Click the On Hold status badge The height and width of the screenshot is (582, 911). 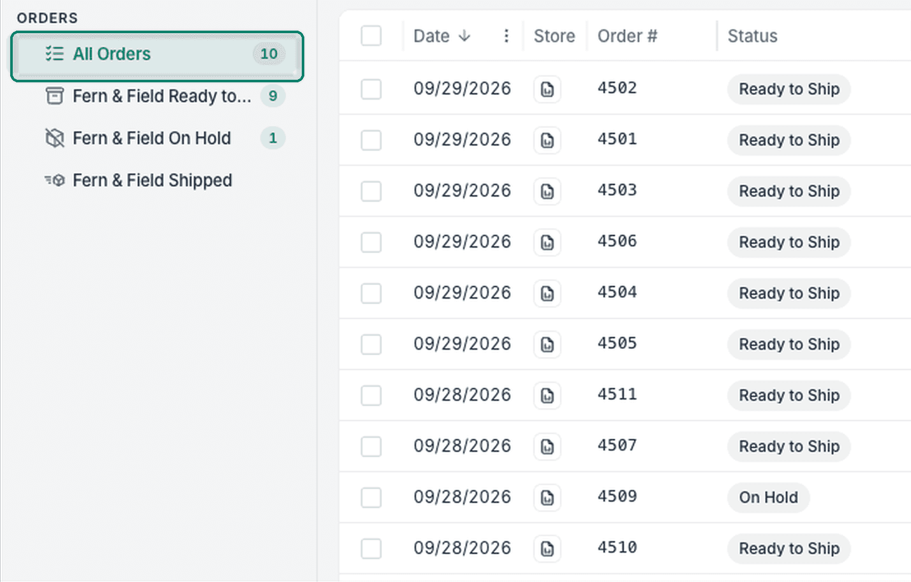coord(769,498)
